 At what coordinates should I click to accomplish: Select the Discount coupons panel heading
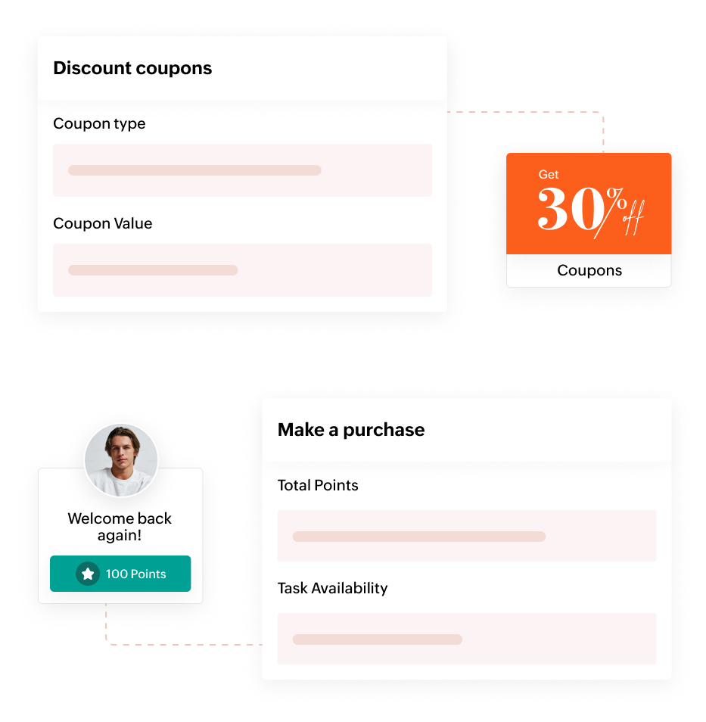click(x=132, y=68)
